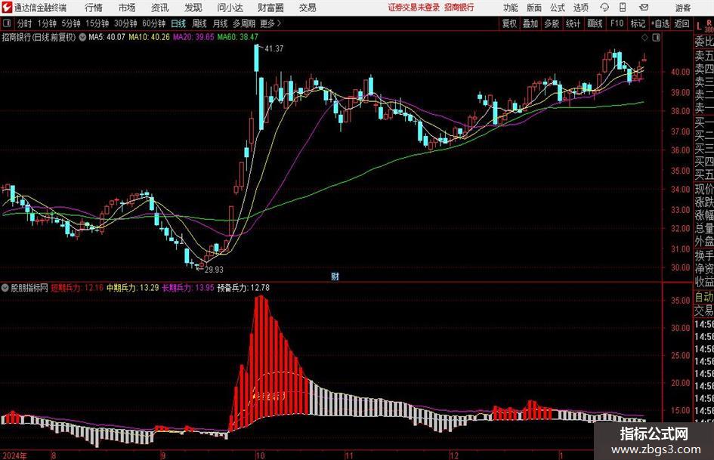714x460 pixels.
Task: Click the 复权 toolbar button
Action: pyautogui.click(x=509, y=23)
